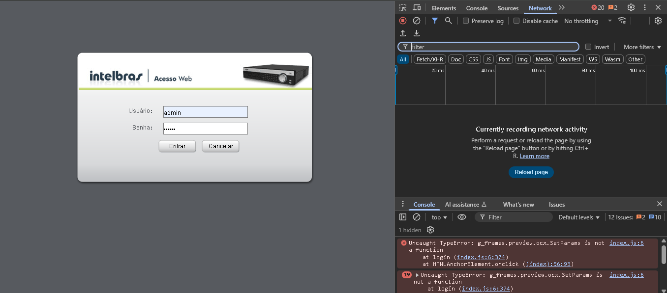Close the DevTools panel
The image size is (667, 293).
point(658,8)
